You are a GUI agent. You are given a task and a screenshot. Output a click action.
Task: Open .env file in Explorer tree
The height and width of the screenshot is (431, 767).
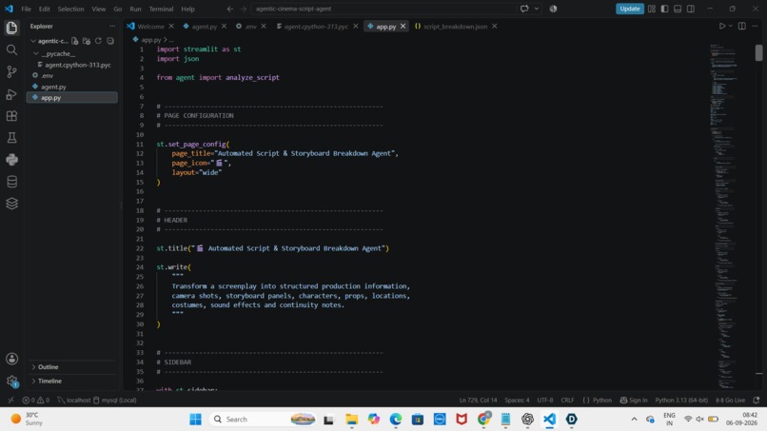click(x=47, y=75)
